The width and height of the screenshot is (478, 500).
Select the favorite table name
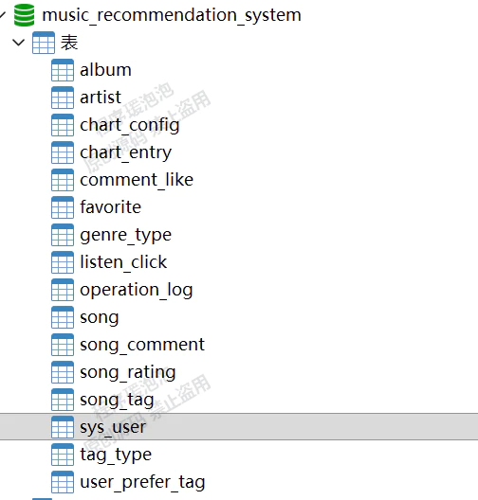pyautogui.click(x=110, y=207)
